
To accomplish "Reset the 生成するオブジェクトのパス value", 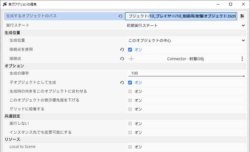I will click(120, 16).
